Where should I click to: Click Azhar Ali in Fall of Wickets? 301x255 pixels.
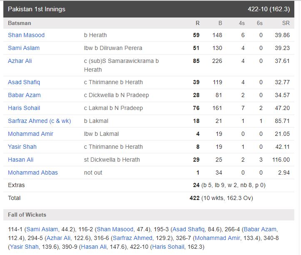59,238
